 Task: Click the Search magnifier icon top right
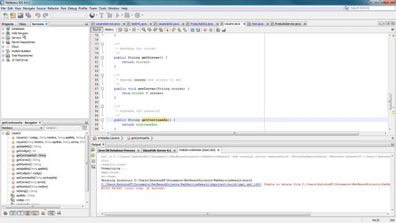(x=346, y=8)
